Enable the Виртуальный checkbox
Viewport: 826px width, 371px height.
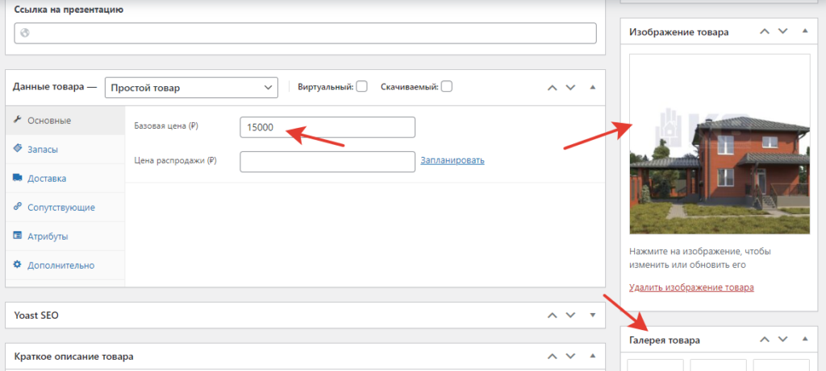pos(362,86)
